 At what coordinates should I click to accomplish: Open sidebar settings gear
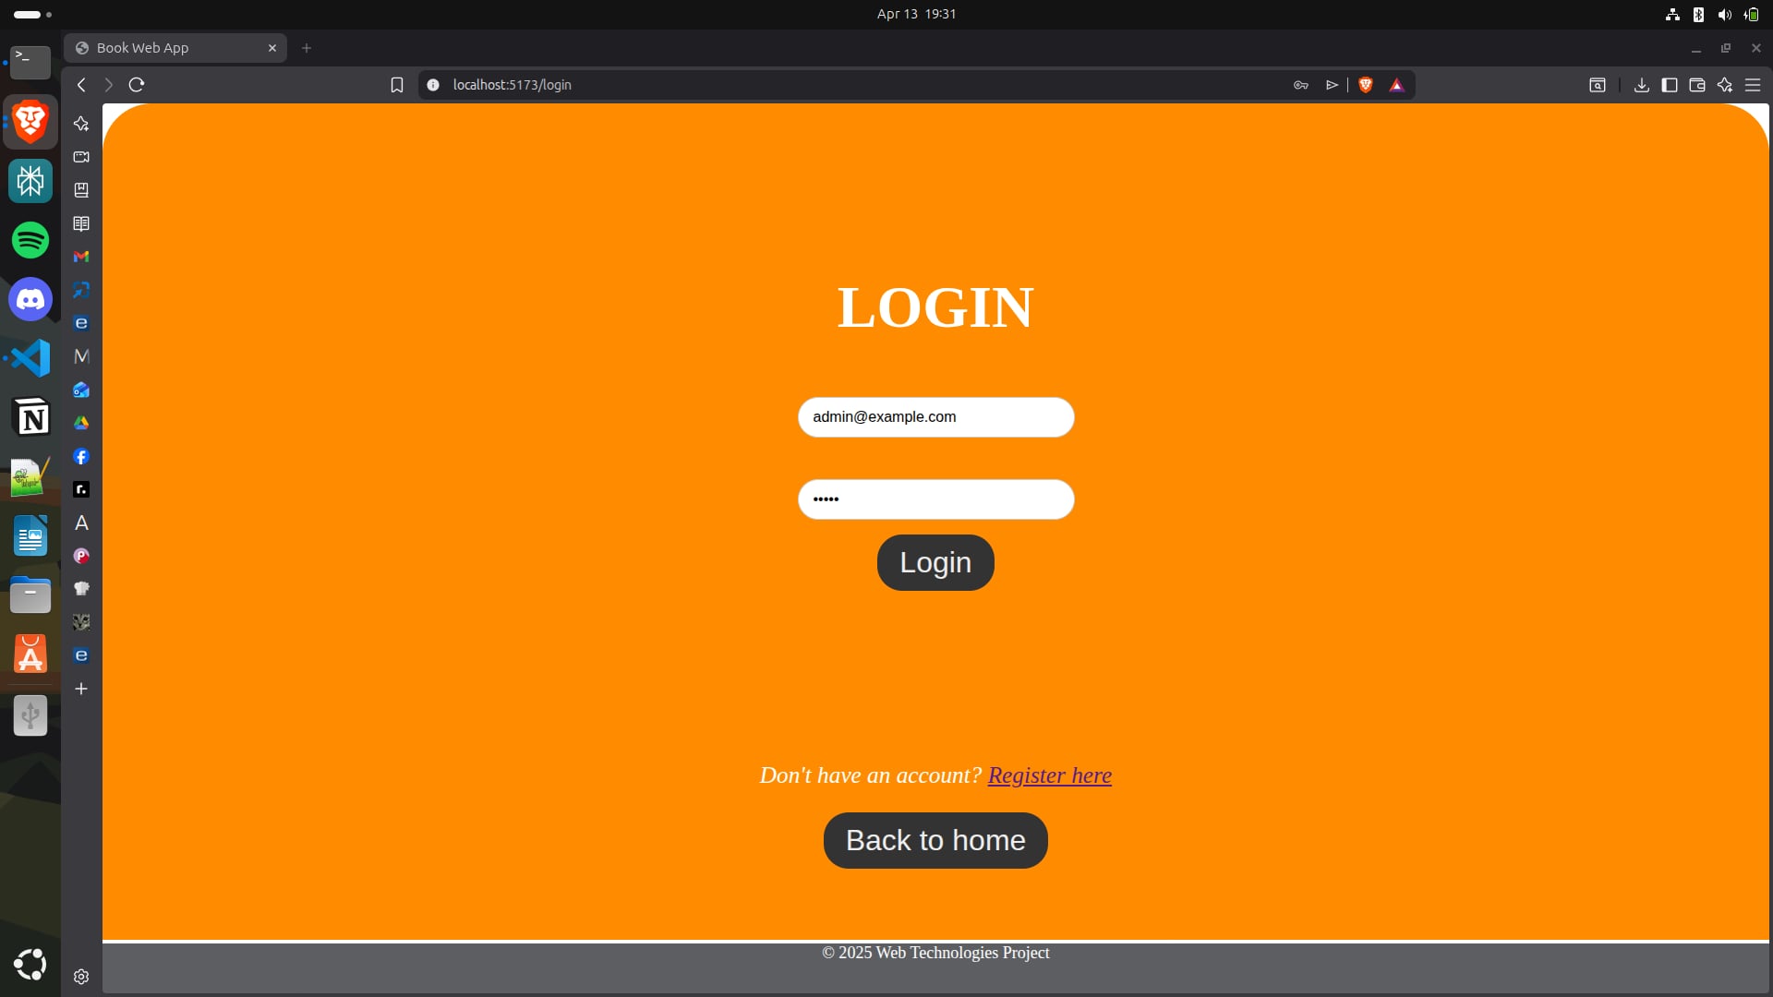[81, 977]
